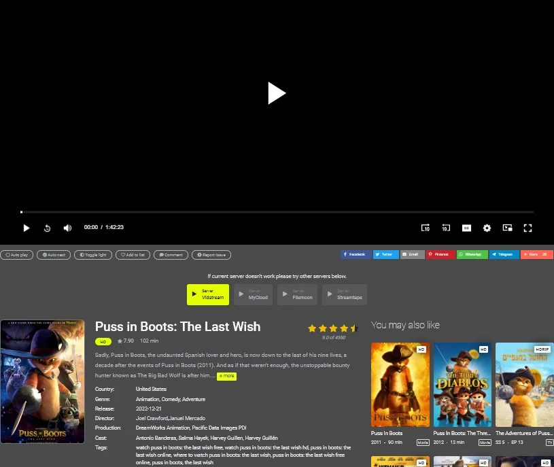
Task: Toggle light switch button
Action: point(93,255)
